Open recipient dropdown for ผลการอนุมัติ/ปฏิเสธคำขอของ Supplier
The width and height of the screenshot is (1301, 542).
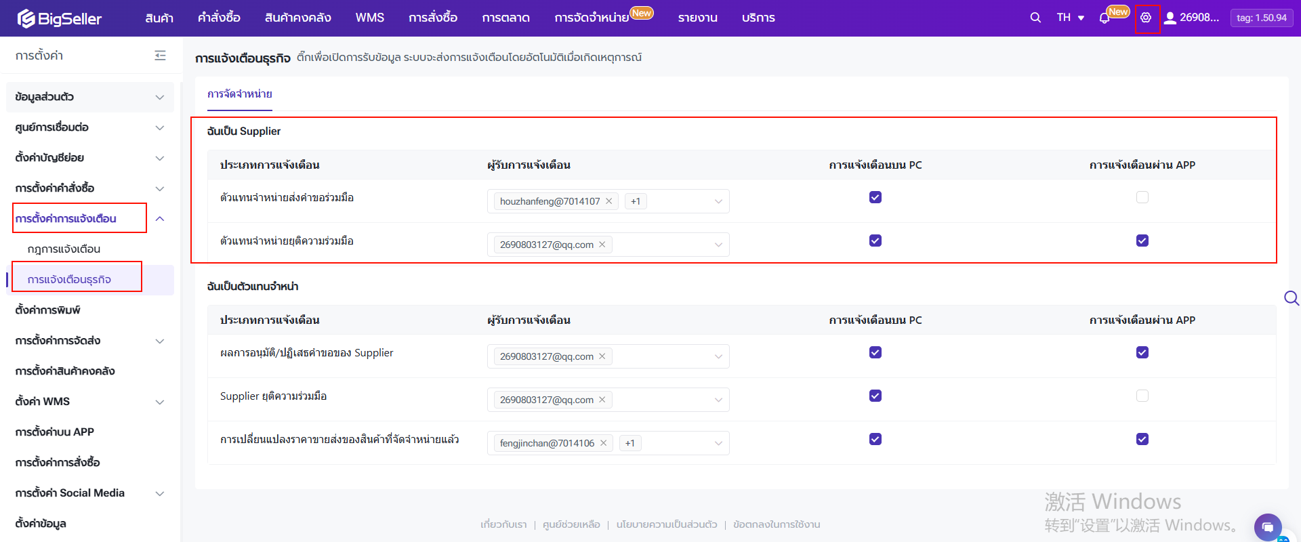point(718,356)
